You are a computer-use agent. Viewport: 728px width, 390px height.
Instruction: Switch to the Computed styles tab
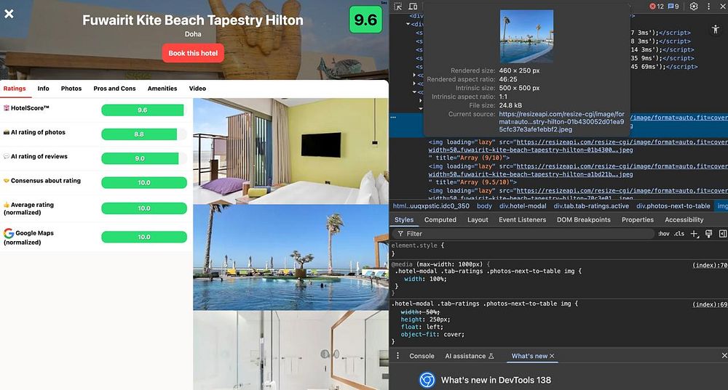tap(440, 220)
